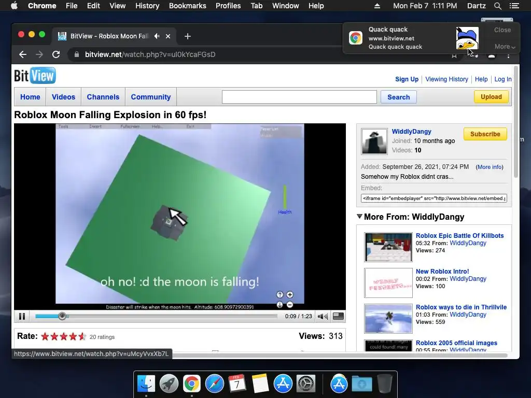This screenshot has height=398, width=531.
Task: Open Roblox ways to die in Thrillvile
Action: point(461,307)
